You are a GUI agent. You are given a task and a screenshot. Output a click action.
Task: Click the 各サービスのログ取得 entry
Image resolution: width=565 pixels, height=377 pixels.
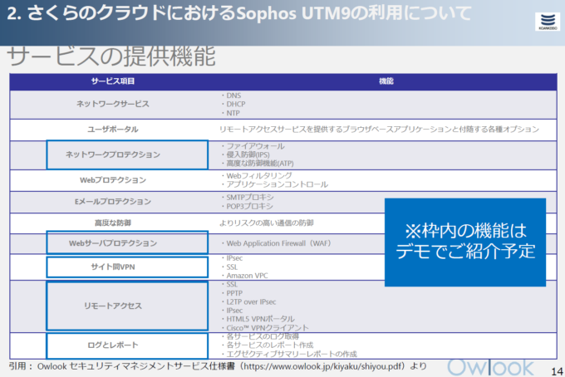pos(263,336)
